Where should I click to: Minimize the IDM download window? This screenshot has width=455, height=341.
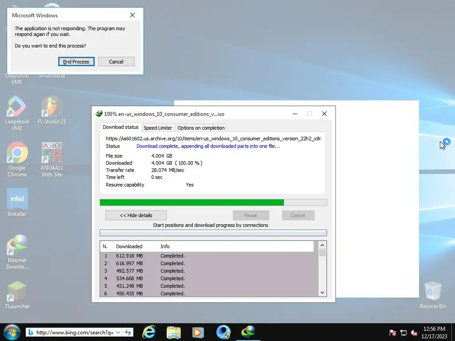click(295, 114)
